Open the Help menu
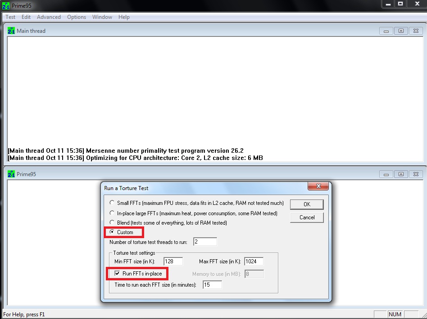Screen dimensions: 427x319 click(124, 17)
